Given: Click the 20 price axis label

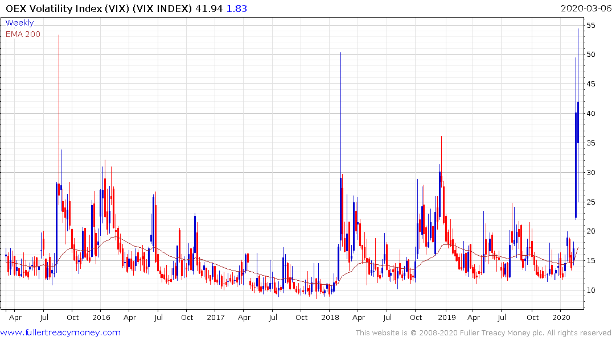Looking at the screenshot, I should (590, 231).
